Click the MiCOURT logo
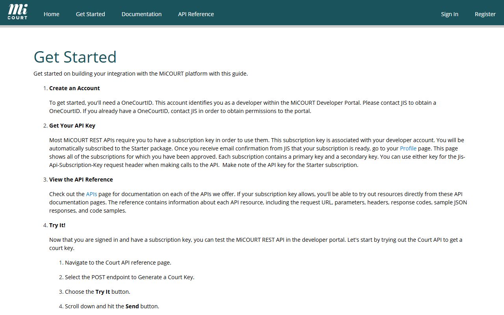Image resolution: width=504 pixels, height=315 pixels. (18, 12)
